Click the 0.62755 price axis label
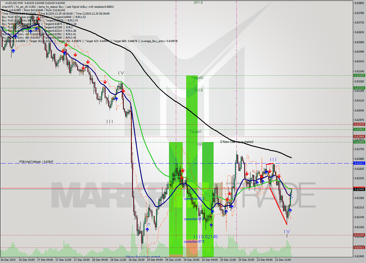The height and width of the screenshot is (263, 366). pos(359,149)
